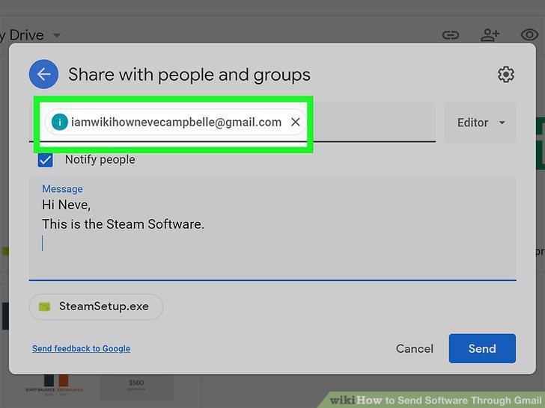Click the share person-plus icon in Drive toolbar
The image size is (545, 408).
490,35
